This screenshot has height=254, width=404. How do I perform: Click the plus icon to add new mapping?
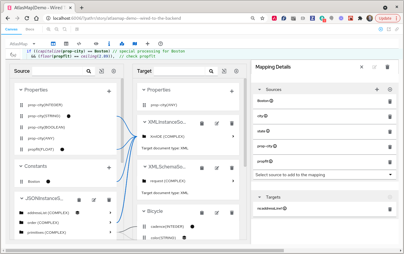pos(147,44)
